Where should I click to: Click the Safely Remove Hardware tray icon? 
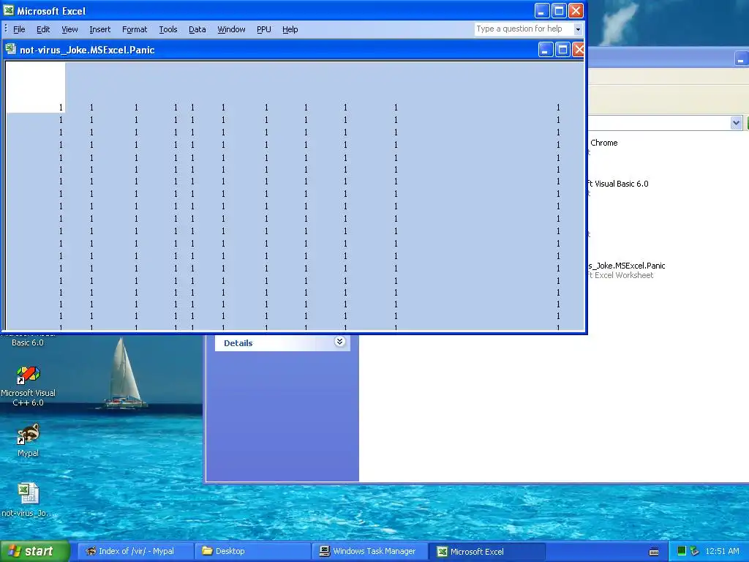694,551
